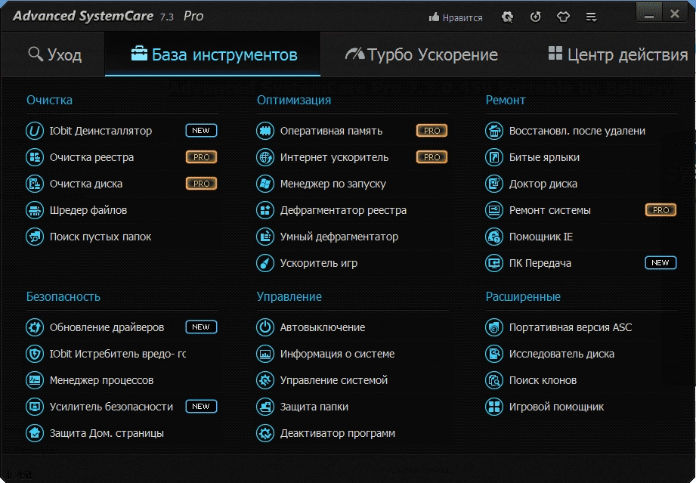Open the puzzle-piece icon in title bar
Image resolution: width=696 pixels, height=483 pixels.
click(507, 17)
